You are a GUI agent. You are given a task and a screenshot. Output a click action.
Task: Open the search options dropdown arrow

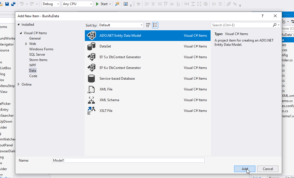tap(279, 25)
